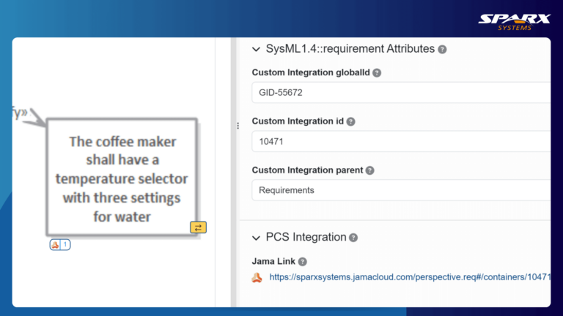Click the PCS Integration heading text
The height and width of the screenshot is (316, 563).
306,237
